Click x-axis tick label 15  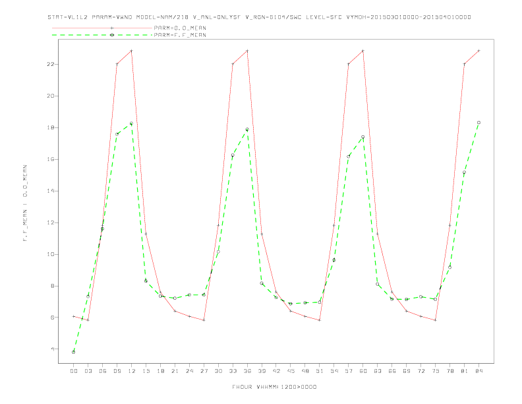pyautogui.click(x=146, y=371)
